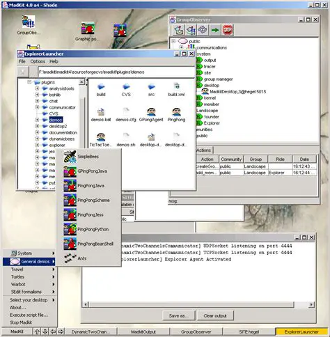Screen dimensions: 330x337
Task: Open Select your desktop submenu
Action: click(29, 300)
